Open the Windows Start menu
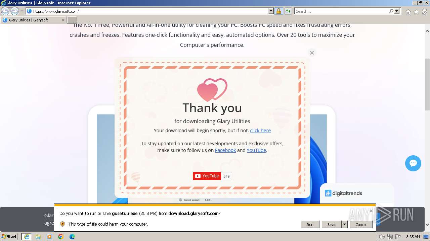This screenshot has height=241, width=430. tap(9, 237)
